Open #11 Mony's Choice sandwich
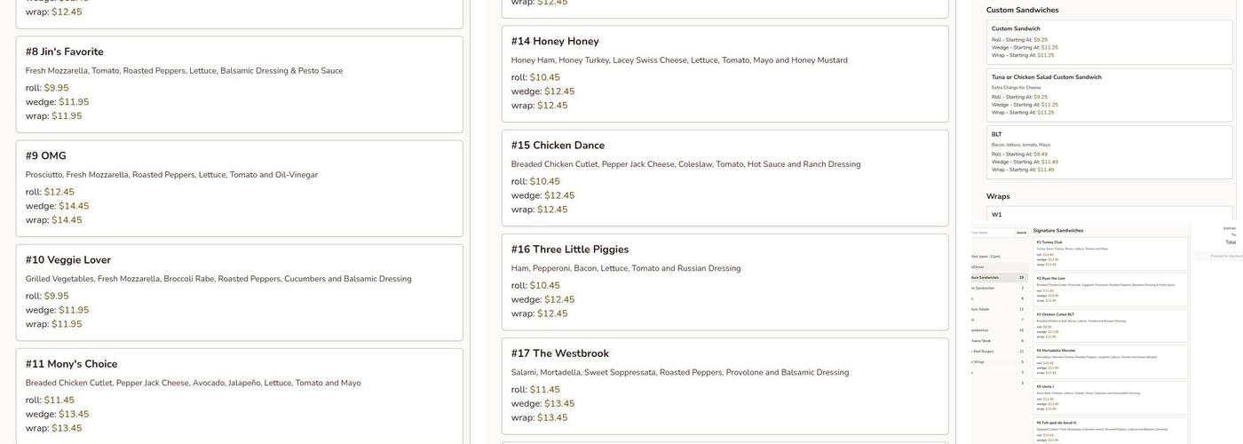Image resolution: width=1243 pixels, height=444 pixels. (71, 364)
